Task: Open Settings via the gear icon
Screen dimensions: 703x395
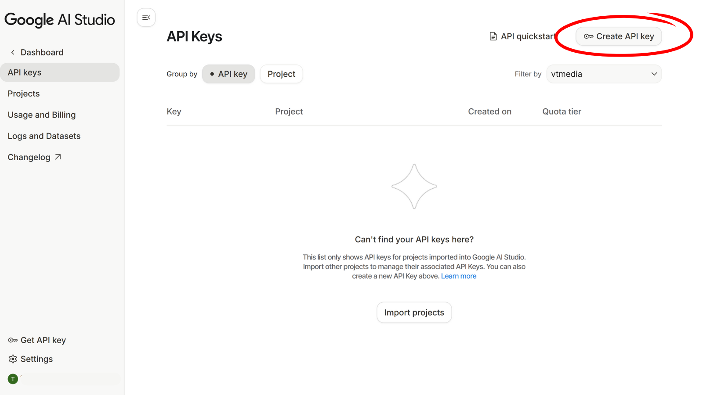Action: (13, 359)
